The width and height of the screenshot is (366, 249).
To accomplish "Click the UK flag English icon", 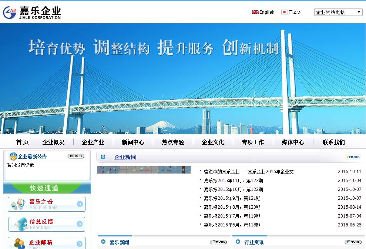I will point(255,12).
